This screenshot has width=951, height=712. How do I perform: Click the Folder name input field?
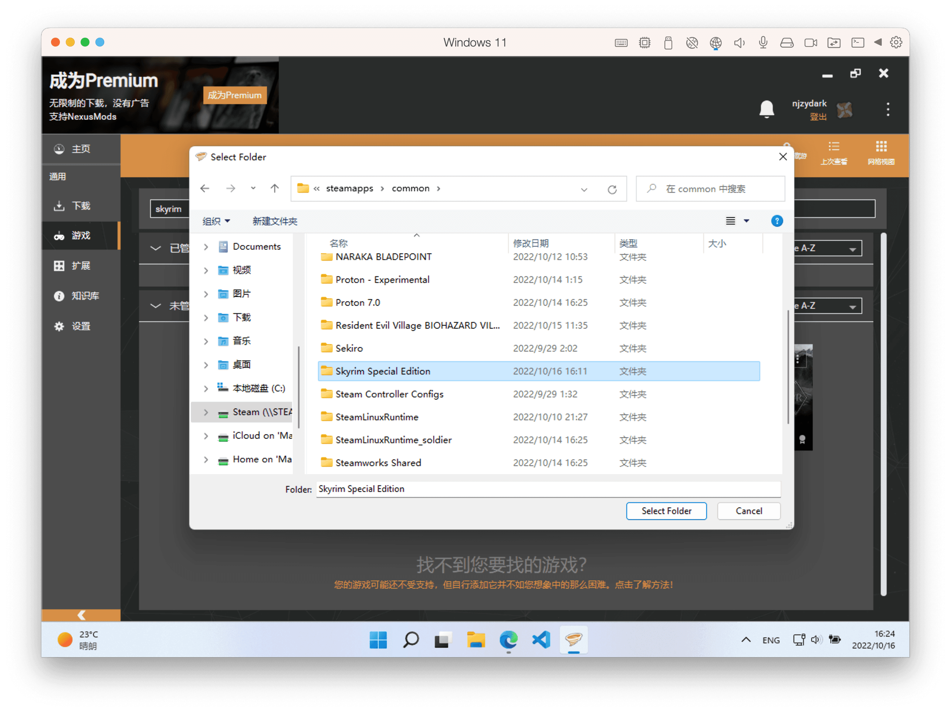tap(548, 489)
